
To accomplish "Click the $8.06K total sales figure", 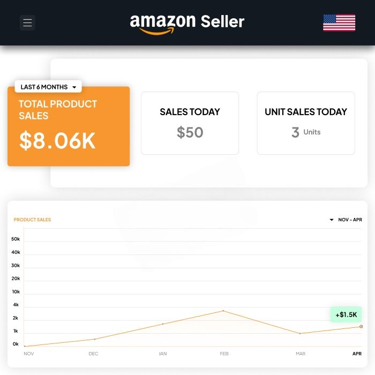I will pyautogui.click(x=57, y=141).
